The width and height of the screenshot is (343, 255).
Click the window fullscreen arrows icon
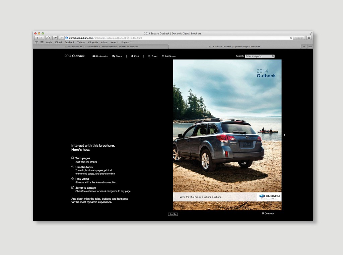tap(311, 33)
